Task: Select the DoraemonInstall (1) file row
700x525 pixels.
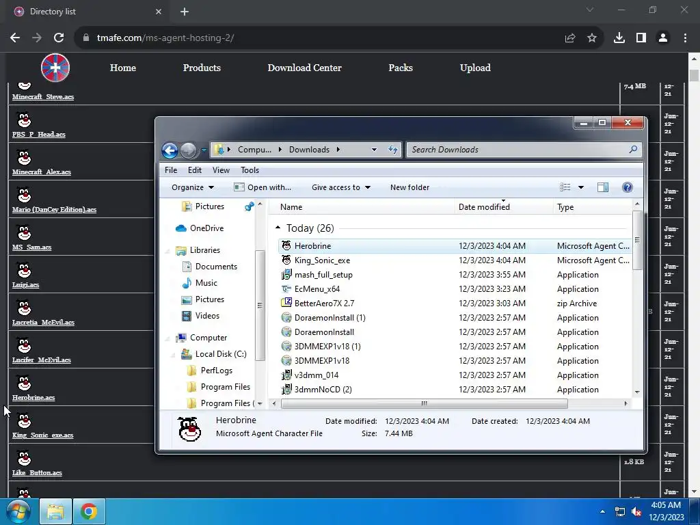Action: point(455,317)
